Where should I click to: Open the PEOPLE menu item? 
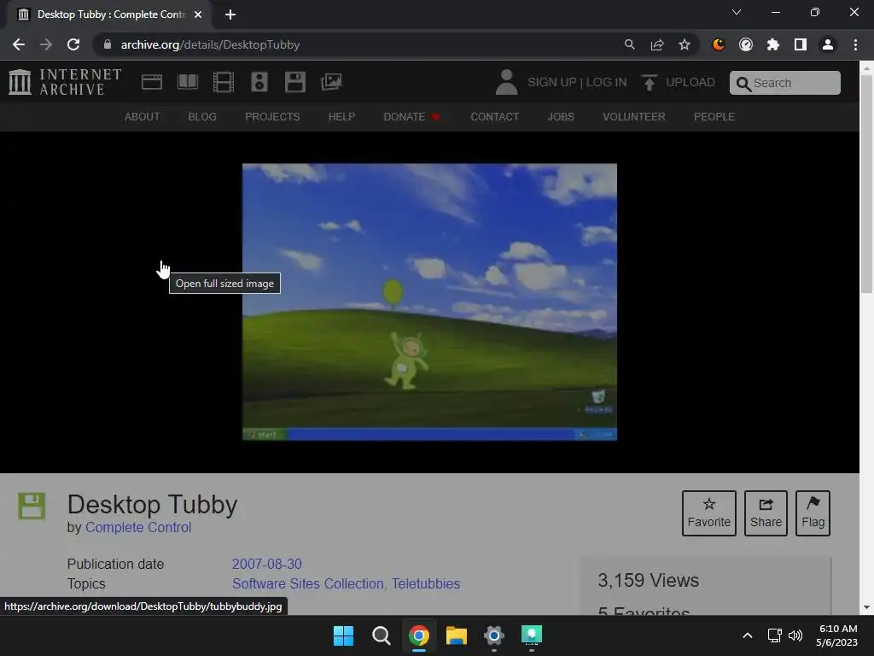pos(714,116)
